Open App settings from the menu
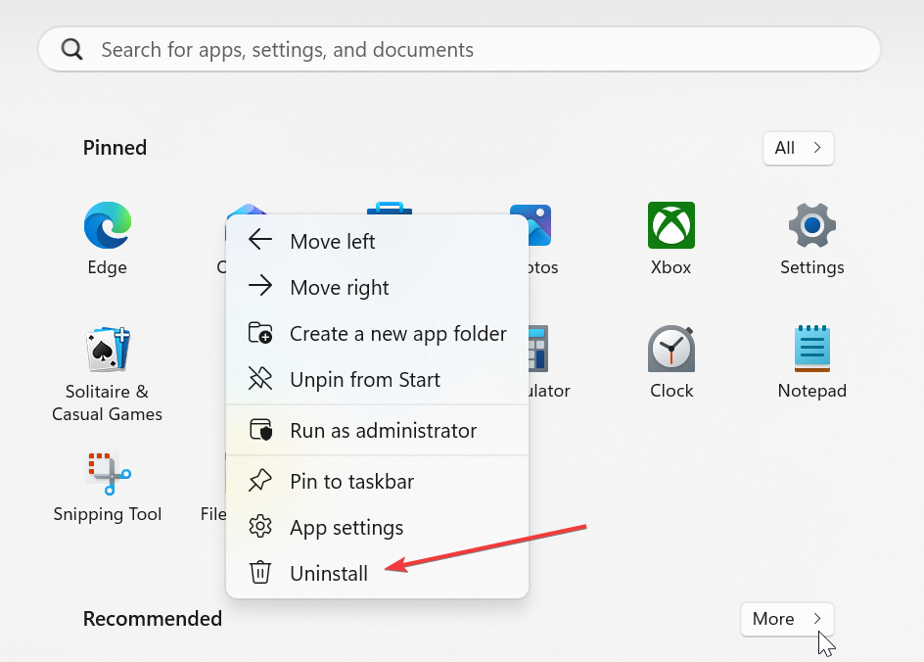Viewport: 924px width, 662px height. pos(346,528)
